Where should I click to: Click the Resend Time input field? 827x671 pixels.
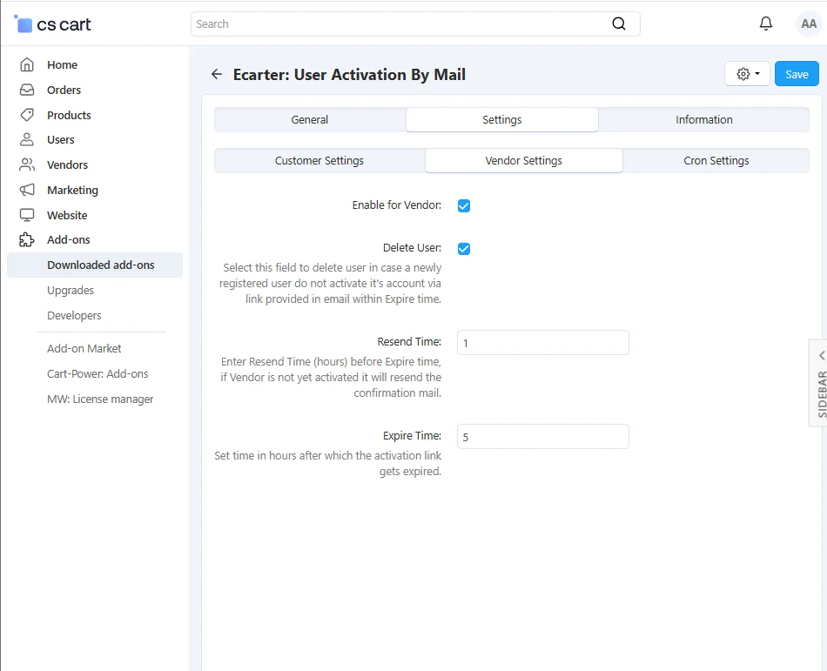pyautogui.click(x=542, y=343)
